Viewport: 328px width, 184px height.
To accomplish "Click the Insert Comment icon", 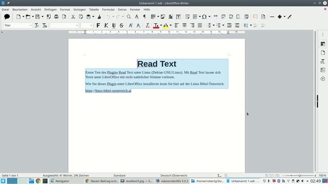I will coord(255,17).
